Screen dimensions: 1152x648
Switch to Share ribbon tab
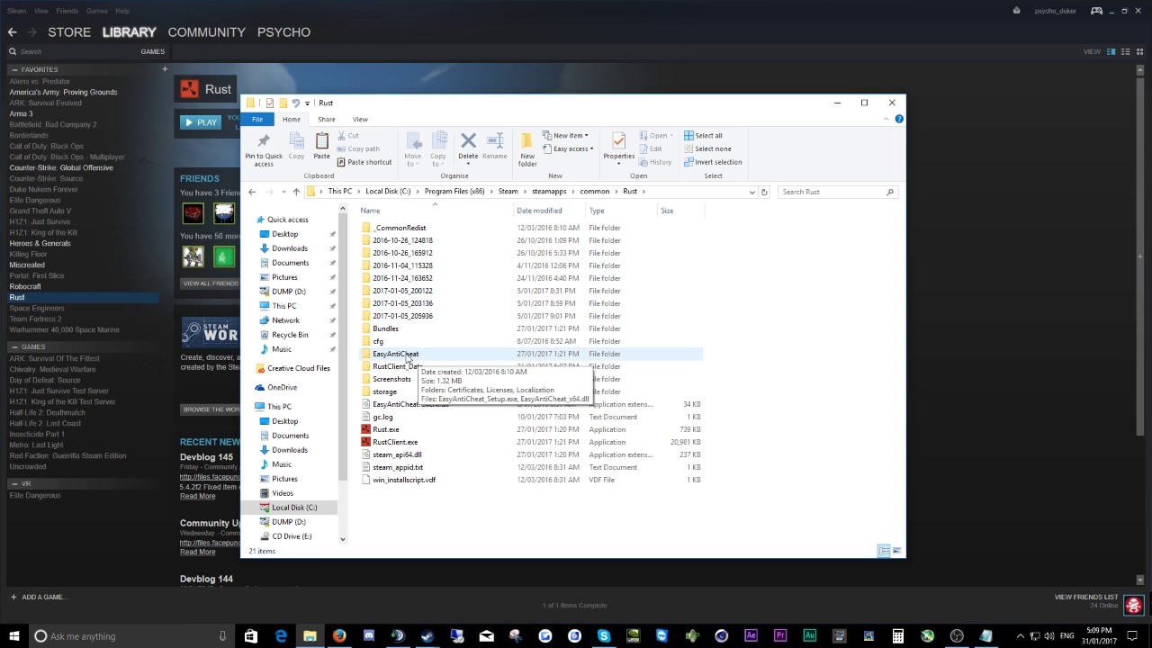[326, 119]
